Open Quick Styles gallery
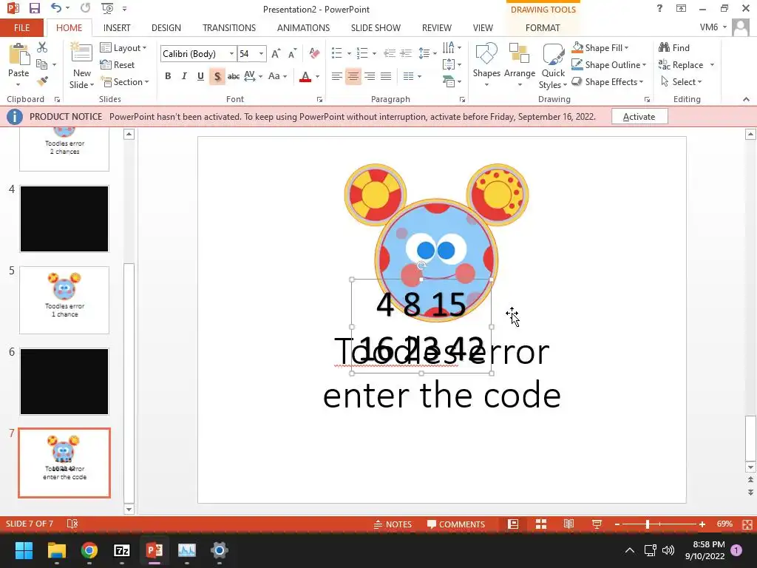757x568 pixels. 553,65
